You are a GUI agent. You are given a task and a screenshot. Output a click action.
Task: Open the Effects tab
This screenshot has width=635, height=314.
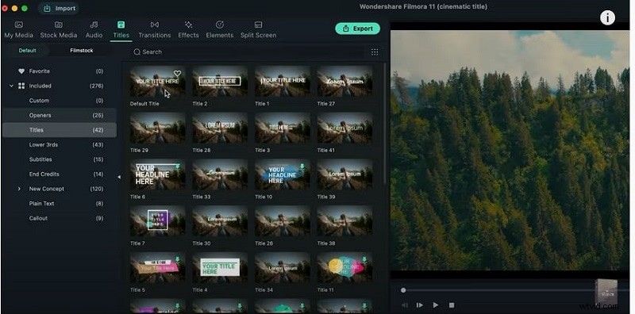click(x=188, y=30)
